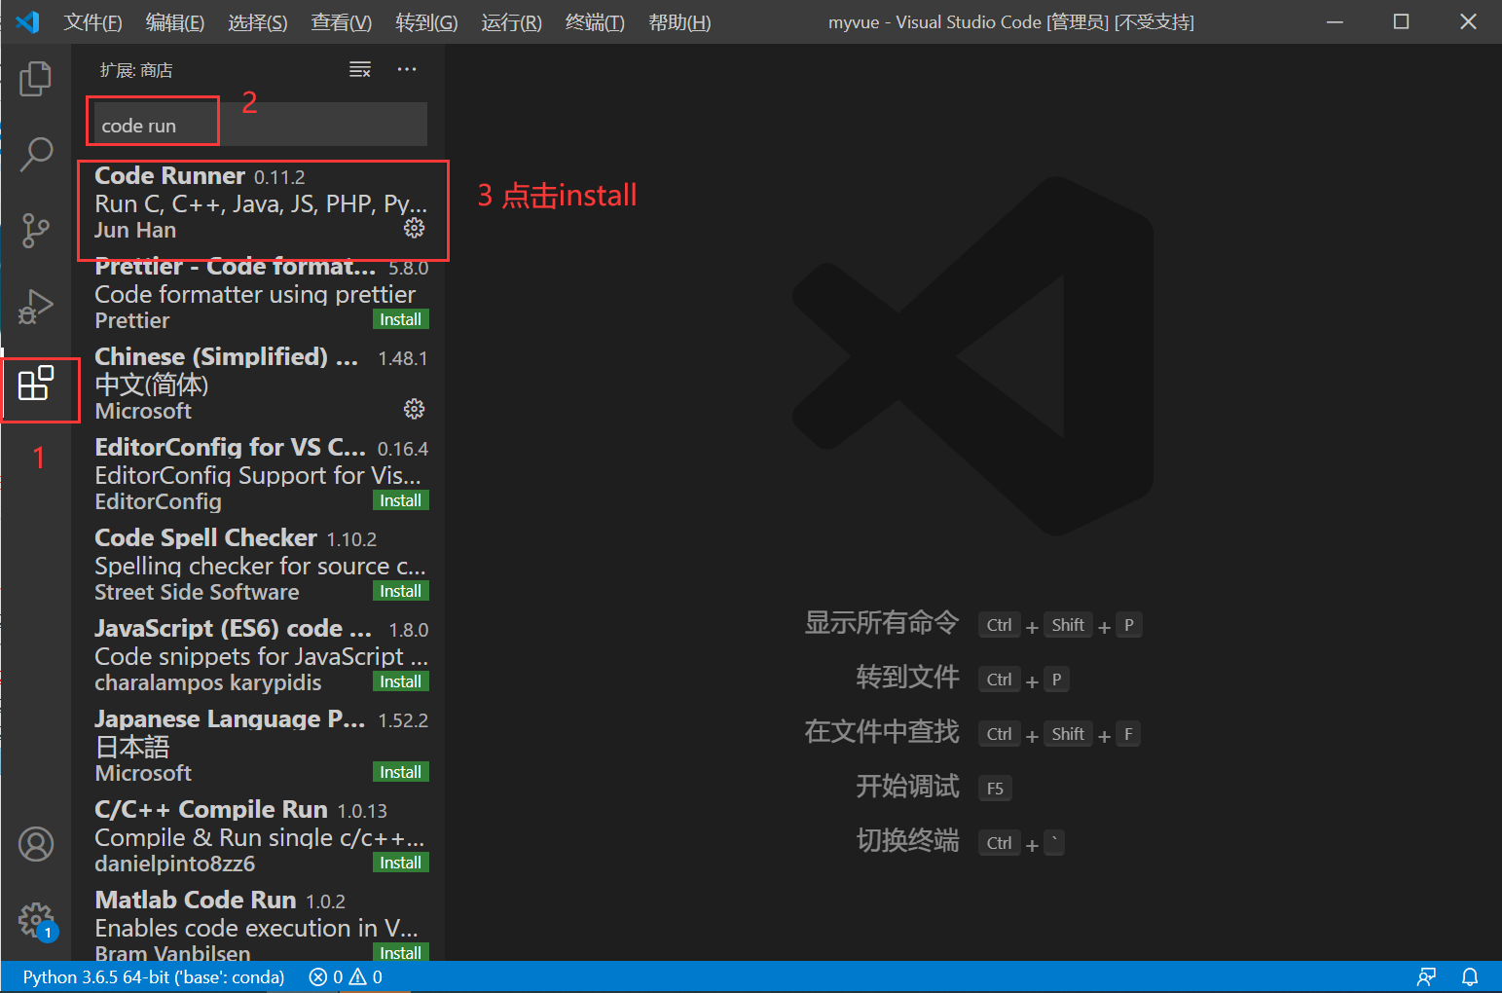Open 选择(S) menu

(x=257, y=22)
